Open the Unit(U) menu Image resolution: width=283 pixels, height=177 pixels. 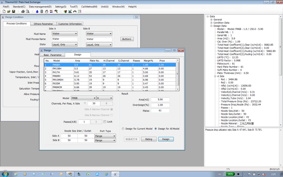point(105,7)
